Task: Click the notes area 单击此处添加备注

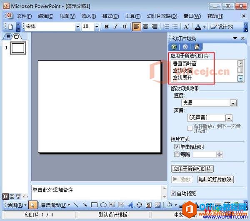Action: click(x=52, y=190)
